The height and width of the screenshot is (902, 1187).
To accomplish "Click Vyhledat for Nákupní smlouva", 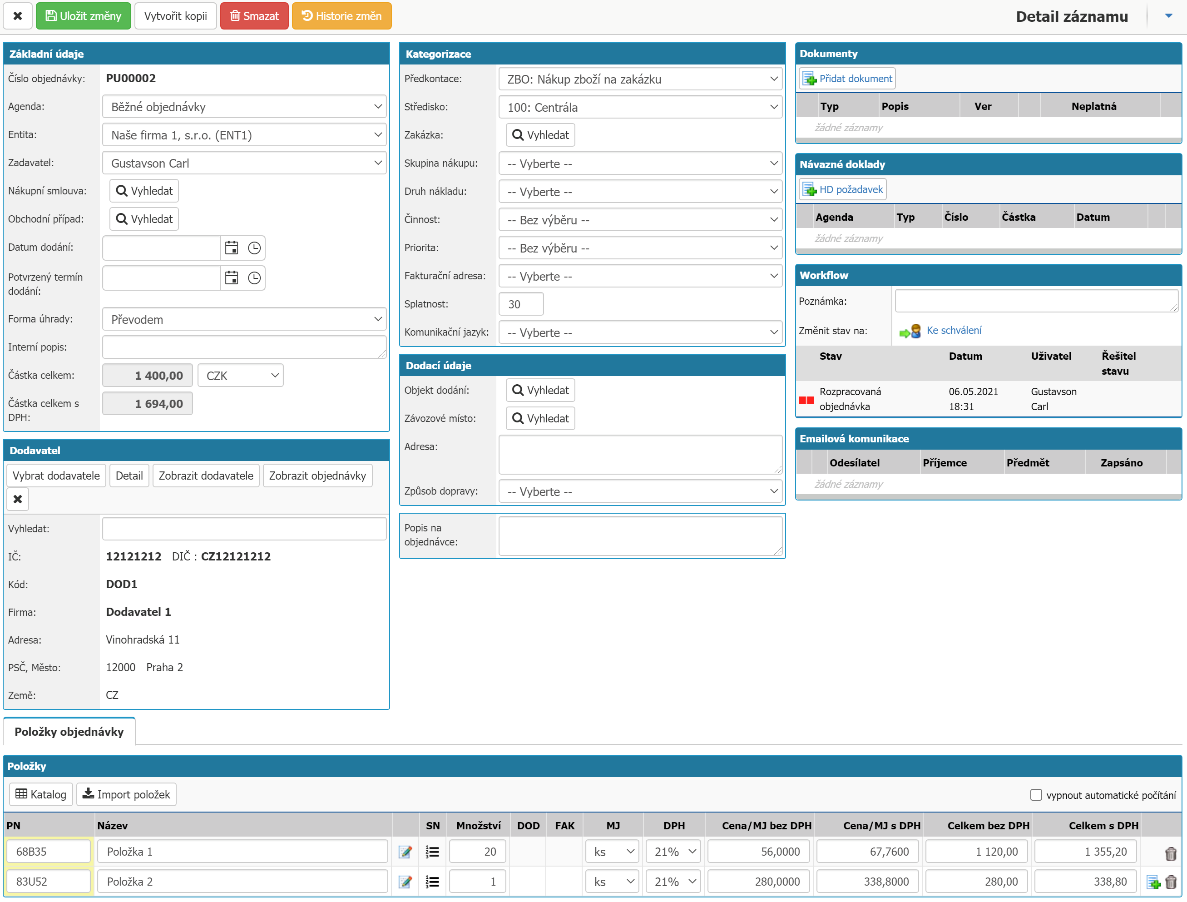I will [x=144, y=191].
